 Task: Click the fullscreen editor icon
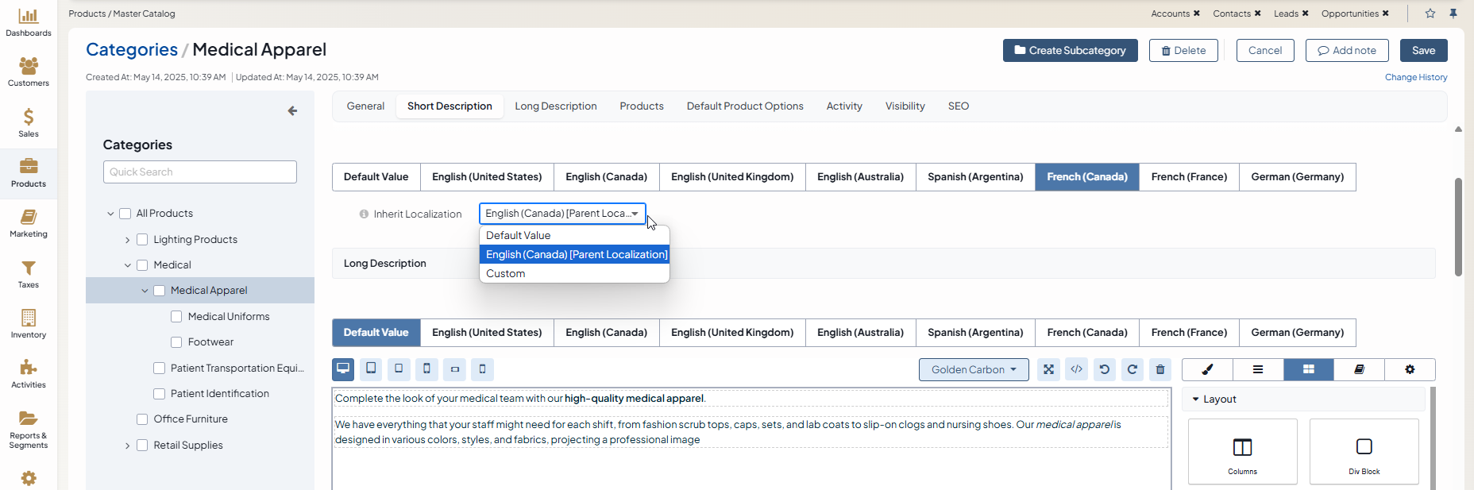1048,369
